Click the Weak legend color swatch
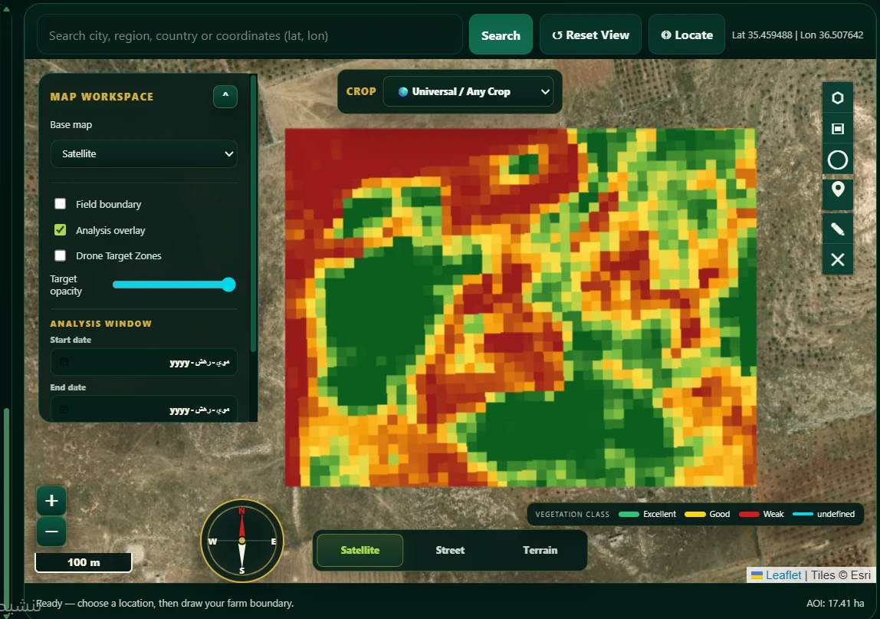 [x=749, y=514]
